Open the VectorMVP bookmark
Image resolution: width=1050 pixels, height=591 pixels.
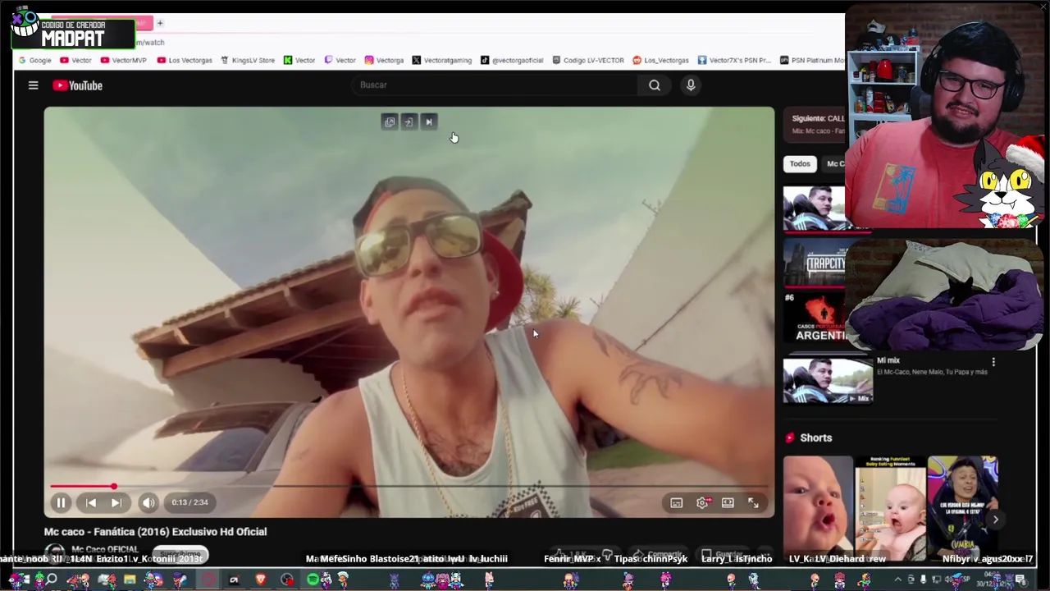tap(123, 60)
